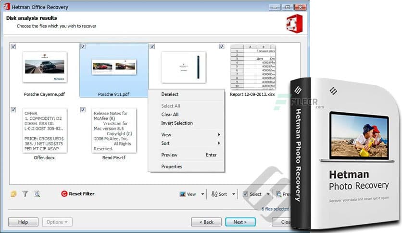Uncheck the Report 12-09-2013.xlsx checkbox
402x233 pixels.
point(222,46)
